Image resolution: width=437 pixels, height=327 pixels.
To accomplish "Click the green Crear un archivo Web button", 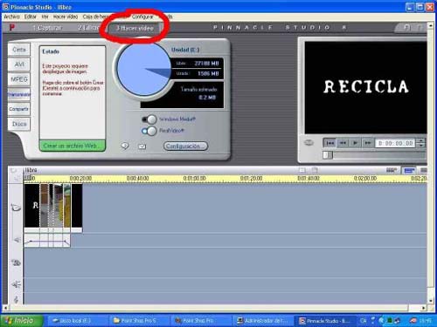I will click(73, 146).
